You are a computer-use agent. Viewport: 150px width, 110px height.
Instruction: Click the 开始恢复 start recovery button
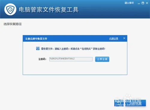(135, 103)
